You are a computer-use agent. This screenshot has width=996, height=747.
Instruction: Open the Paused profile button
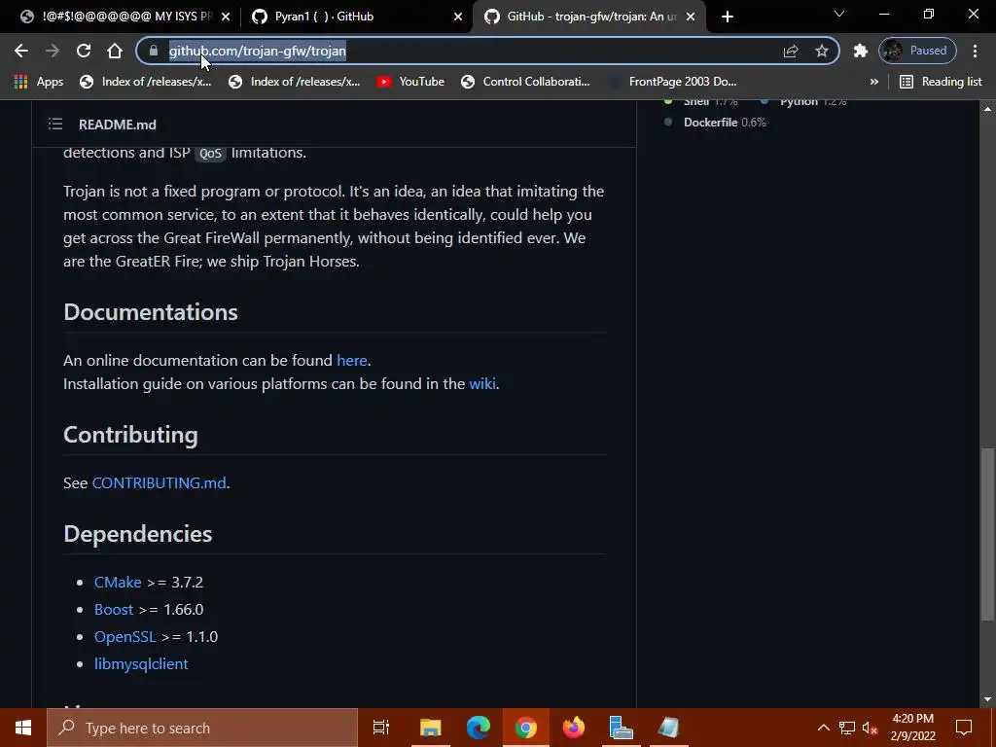(x=917, y=51)
